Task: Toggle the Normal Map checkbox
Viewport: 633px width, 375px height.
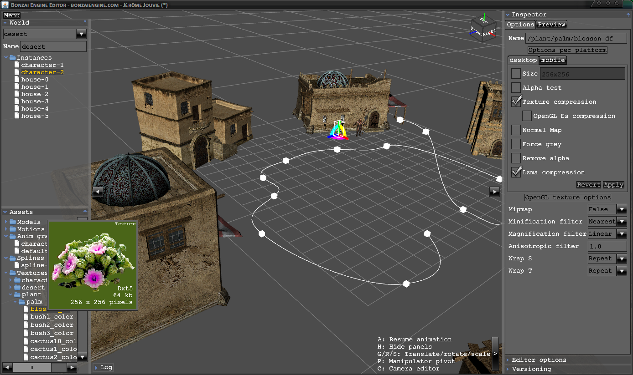Action: point(516,130)
